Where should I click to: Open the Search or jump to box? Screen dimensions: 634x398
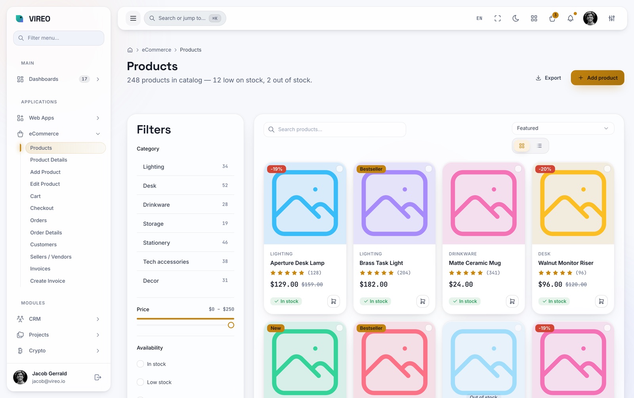pos(185,18)
